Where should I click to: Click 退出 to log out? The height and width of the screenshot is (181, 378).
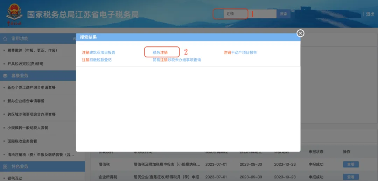click(x=370, y=14)
